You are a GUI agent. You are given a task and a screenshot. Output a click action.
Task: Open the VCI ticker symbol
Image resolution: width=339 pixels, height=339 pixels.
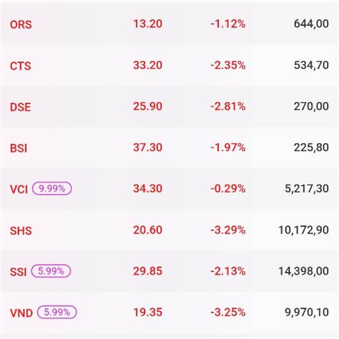click(19, 189)
